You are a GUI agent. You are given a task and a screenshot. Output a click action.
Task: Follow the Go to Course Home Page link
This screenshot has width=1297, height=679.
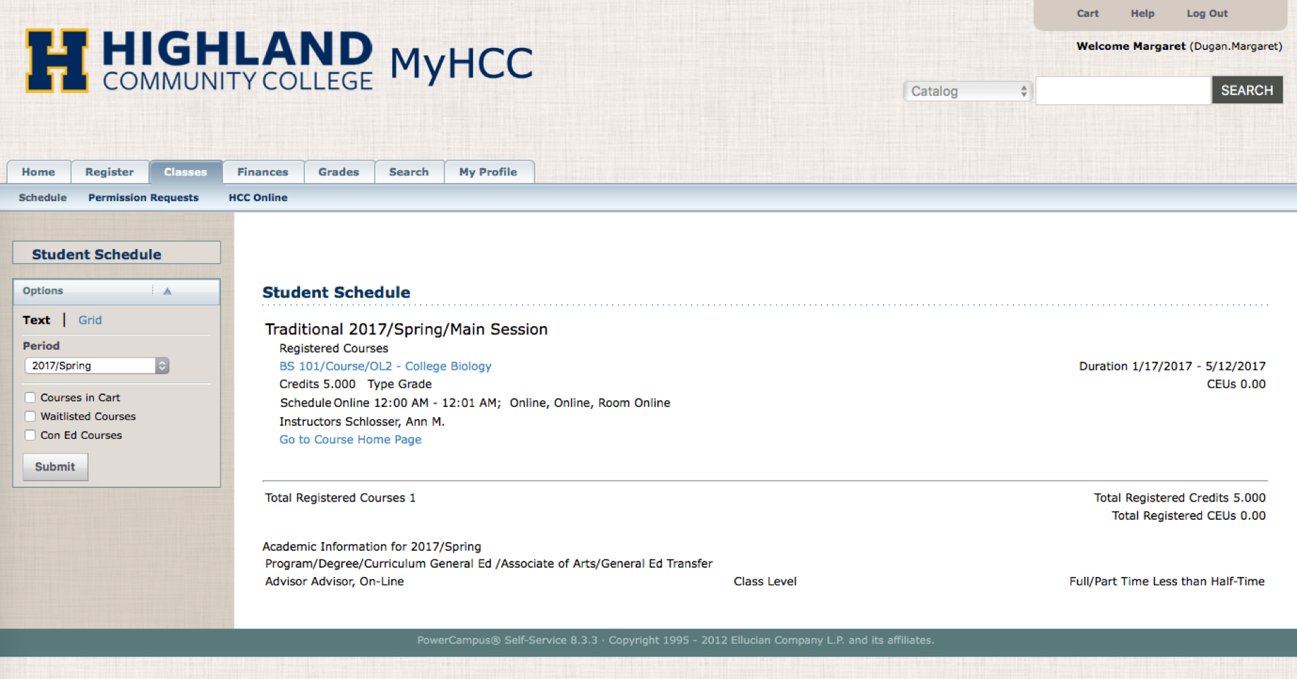pyautogui.click(x=350, y=439)
